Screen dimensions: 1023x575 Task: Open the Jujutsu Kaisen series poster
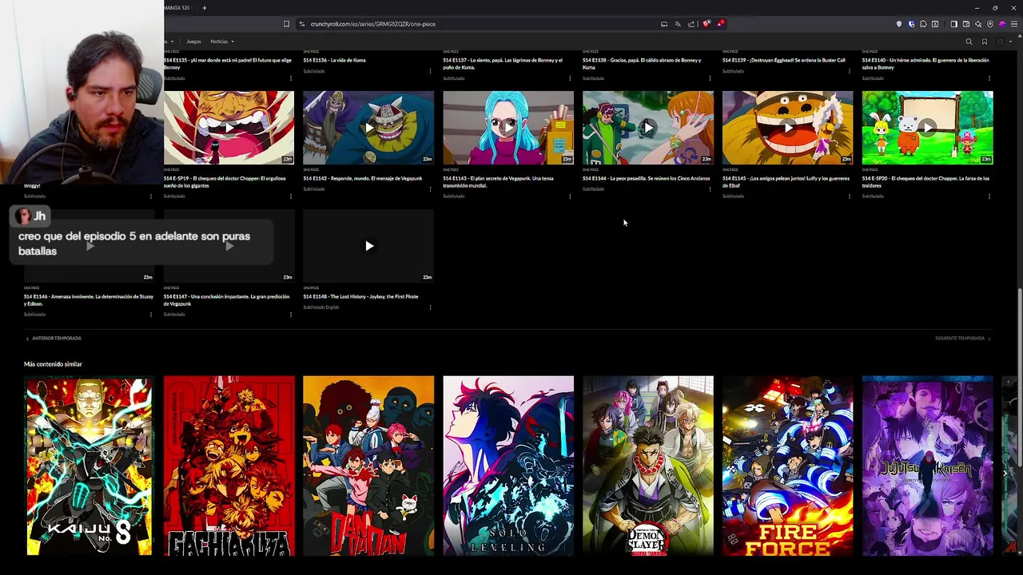tap(927, 466)
